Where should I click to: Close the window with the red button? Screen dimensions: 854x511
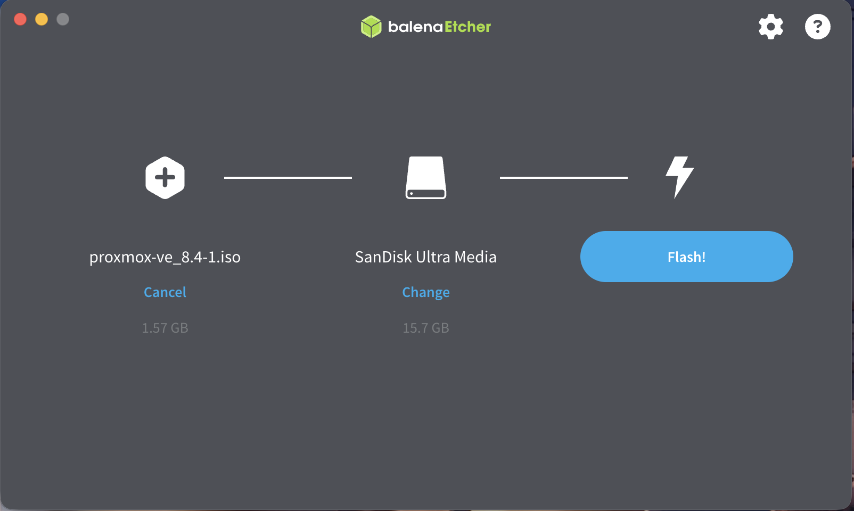[20, 19]
